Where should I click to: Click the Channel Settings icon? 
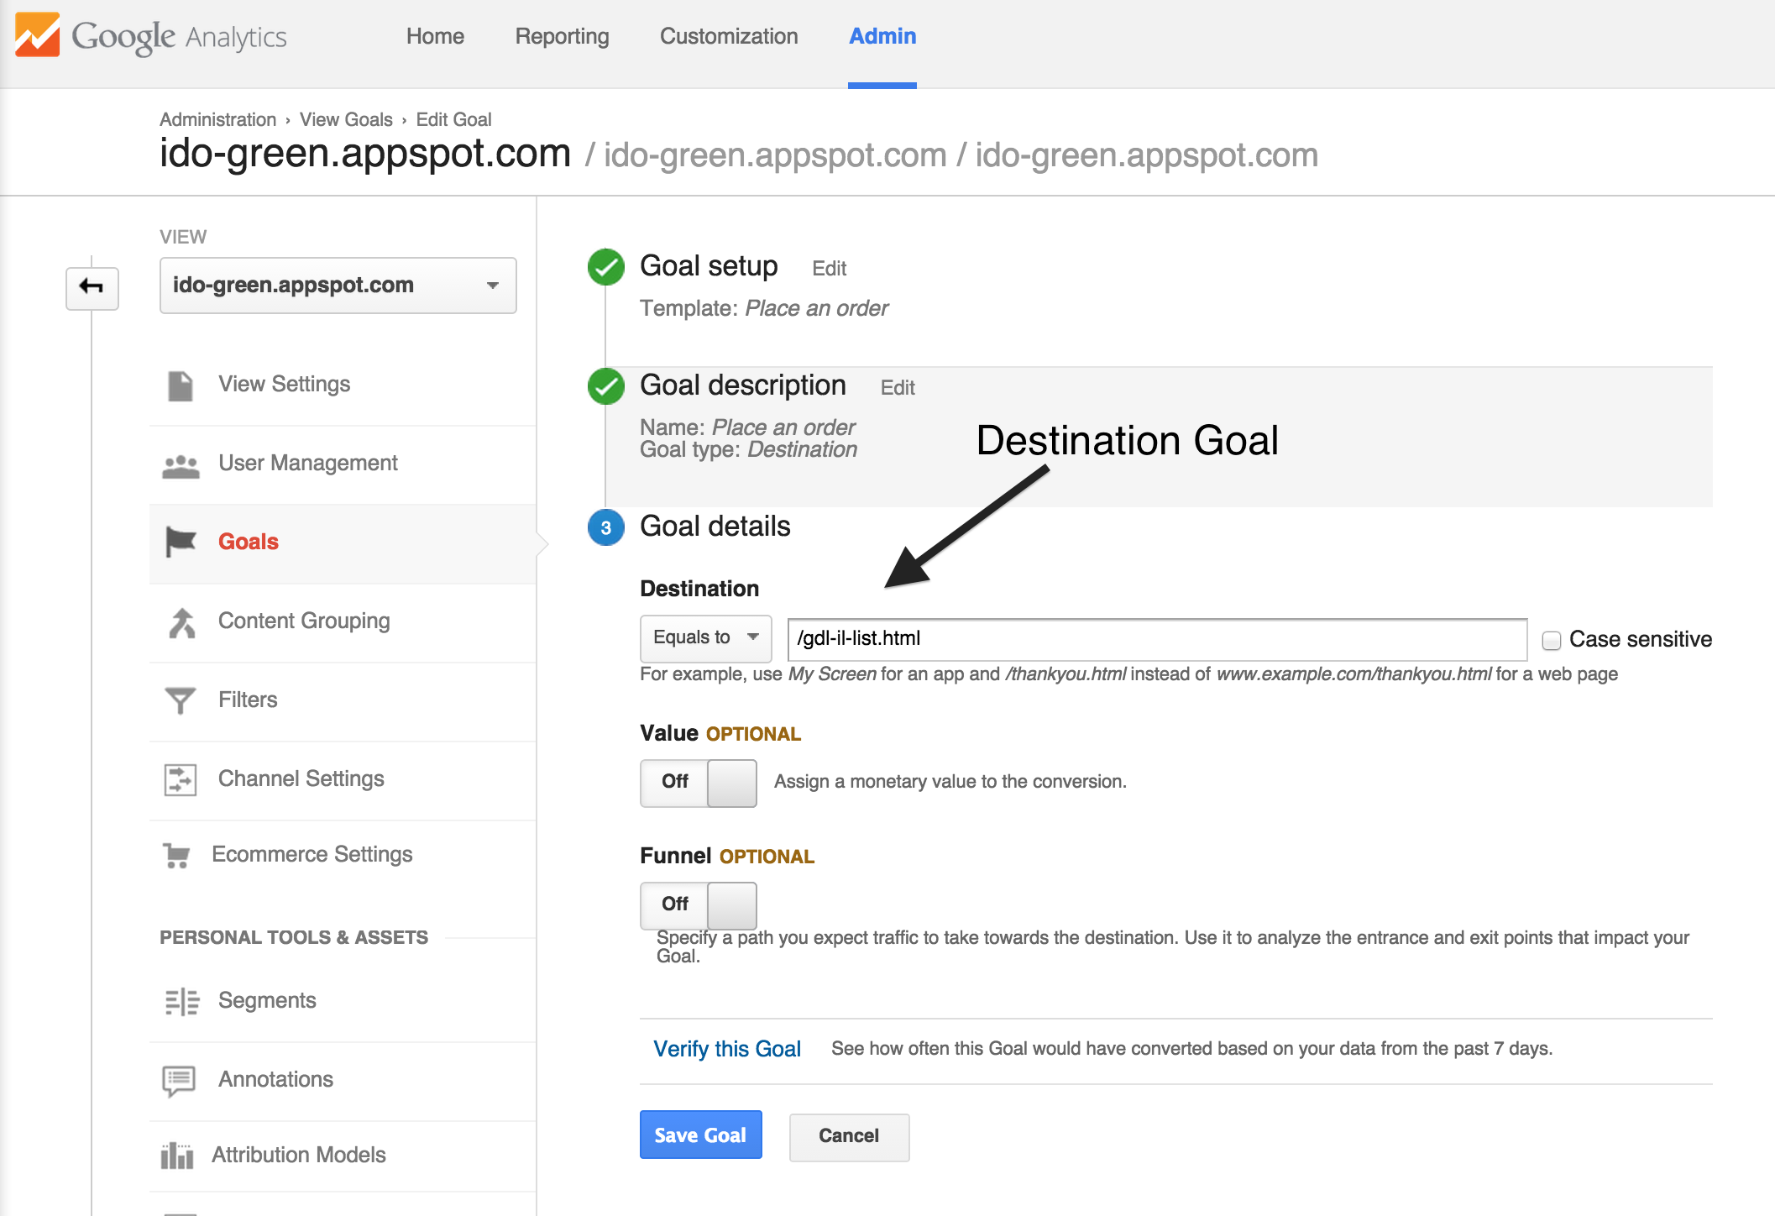pos(180,779)
